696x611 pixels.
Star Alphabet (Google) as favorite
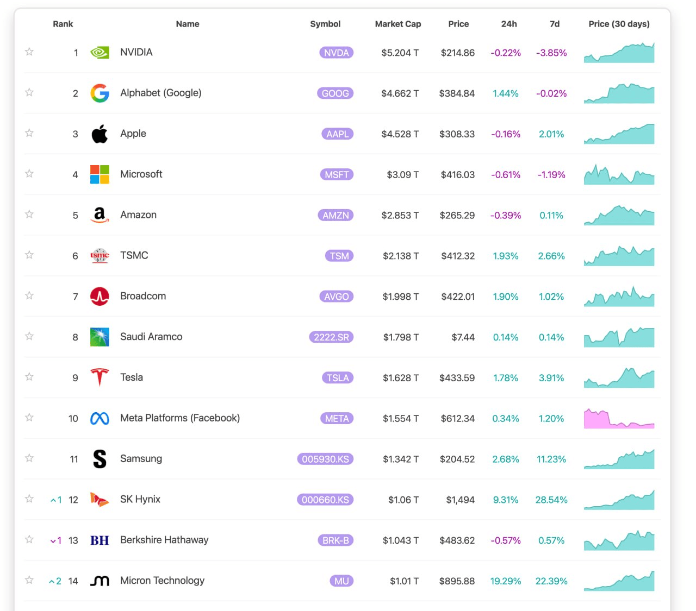point(29,93)
